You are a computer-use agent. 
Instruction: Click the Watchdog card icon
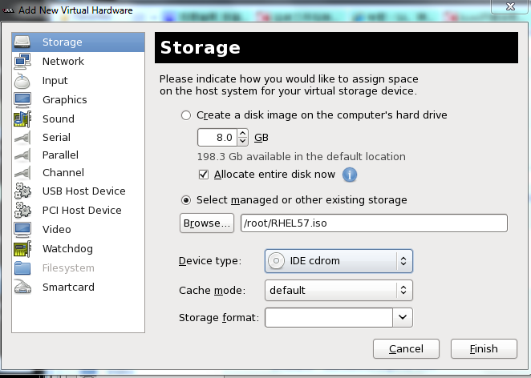[x=22, y=248]
